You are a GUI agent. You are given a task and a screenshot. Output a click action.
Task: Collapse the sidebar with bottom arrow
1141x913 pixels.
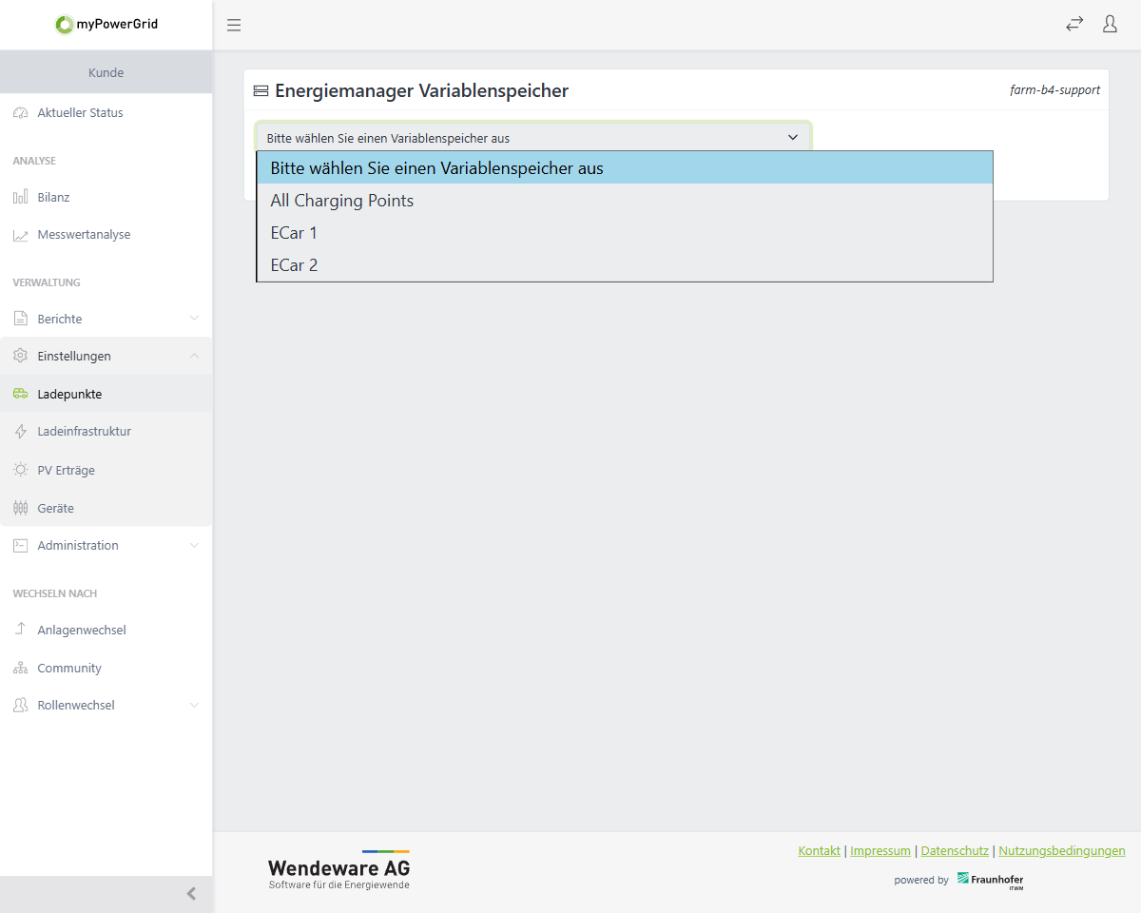coord(191,894)
